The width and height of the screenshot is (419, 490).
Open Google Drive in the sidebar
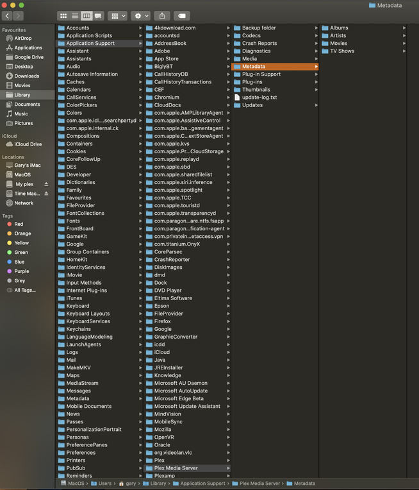[29, 57]
